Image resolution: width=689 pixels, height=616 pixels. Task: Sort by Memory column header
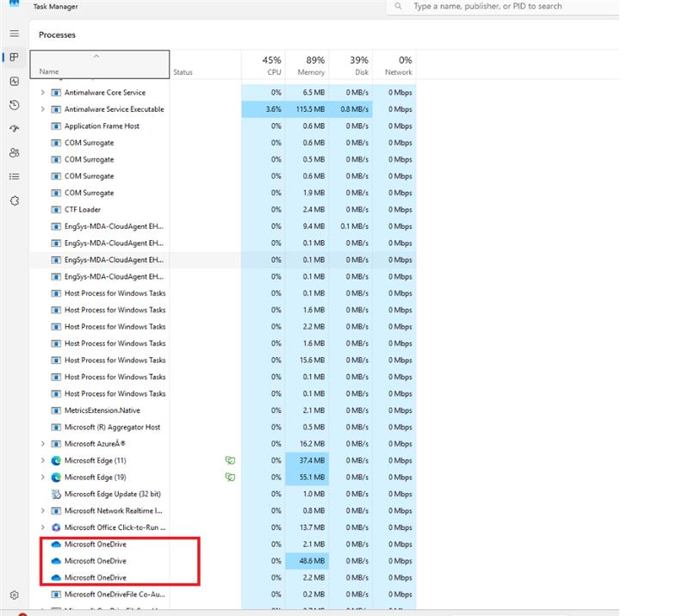[307, 65]
